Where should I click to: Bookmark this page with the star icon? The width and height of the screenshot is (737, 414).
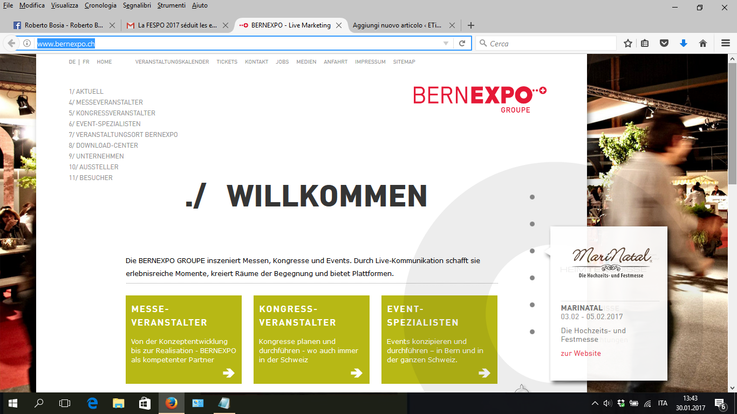point(628,43)
